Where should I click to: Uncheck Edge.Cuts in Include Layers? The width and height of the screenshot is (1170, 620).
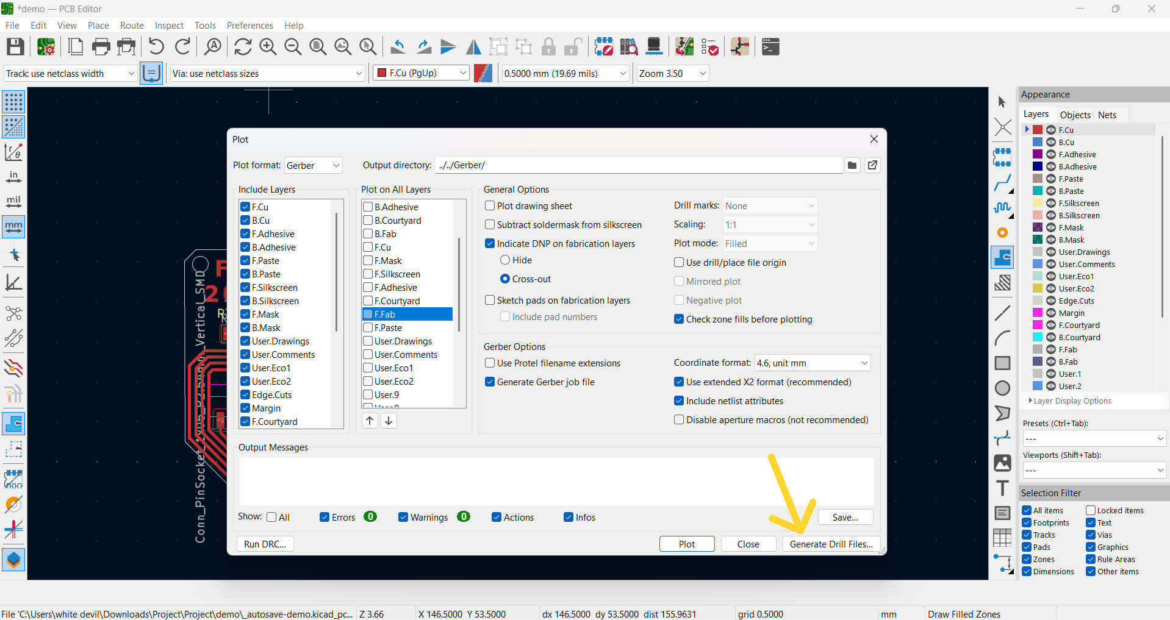pyautogui.click(x=245, y=394)
